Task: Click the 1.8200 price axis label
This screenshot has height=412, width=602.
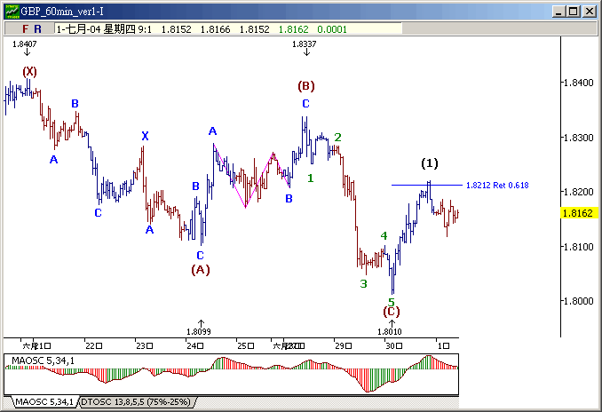Action: pyautogui.click(x=579, y=192)
